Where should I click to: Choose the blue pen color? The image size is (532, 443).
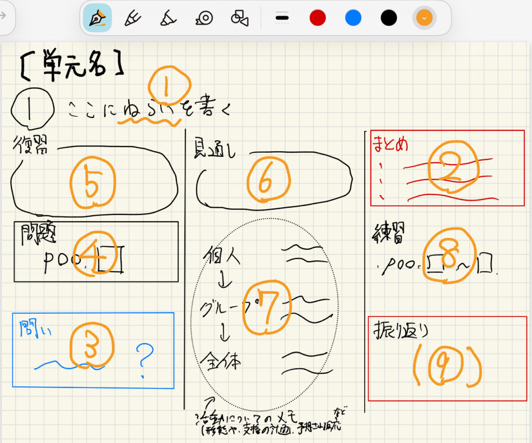click(x=353, y=18)
